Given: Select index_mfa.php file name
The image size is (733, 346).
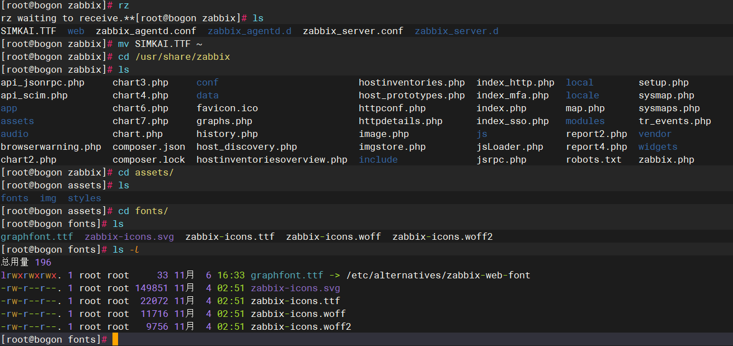Looking at the screenshot, I should point(513,95).
